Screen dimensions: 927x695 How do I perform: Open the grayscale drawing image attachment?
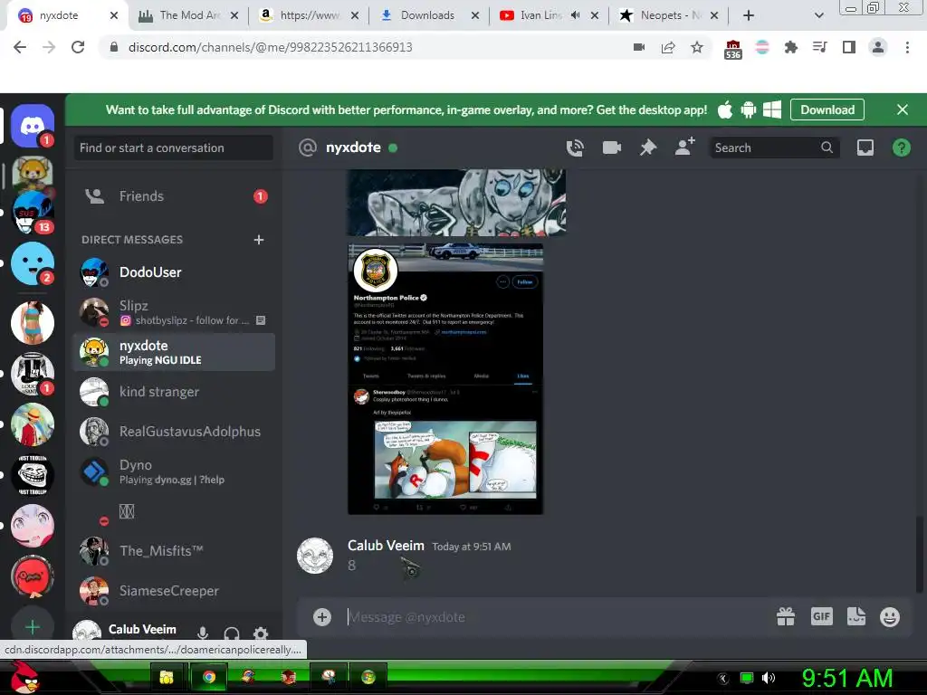click(456, 202)
